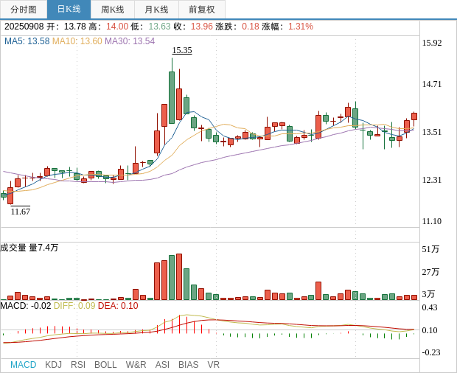
Task: Click the tallest red volume bar
Action: pyautogui.click(x=179, y=277)
